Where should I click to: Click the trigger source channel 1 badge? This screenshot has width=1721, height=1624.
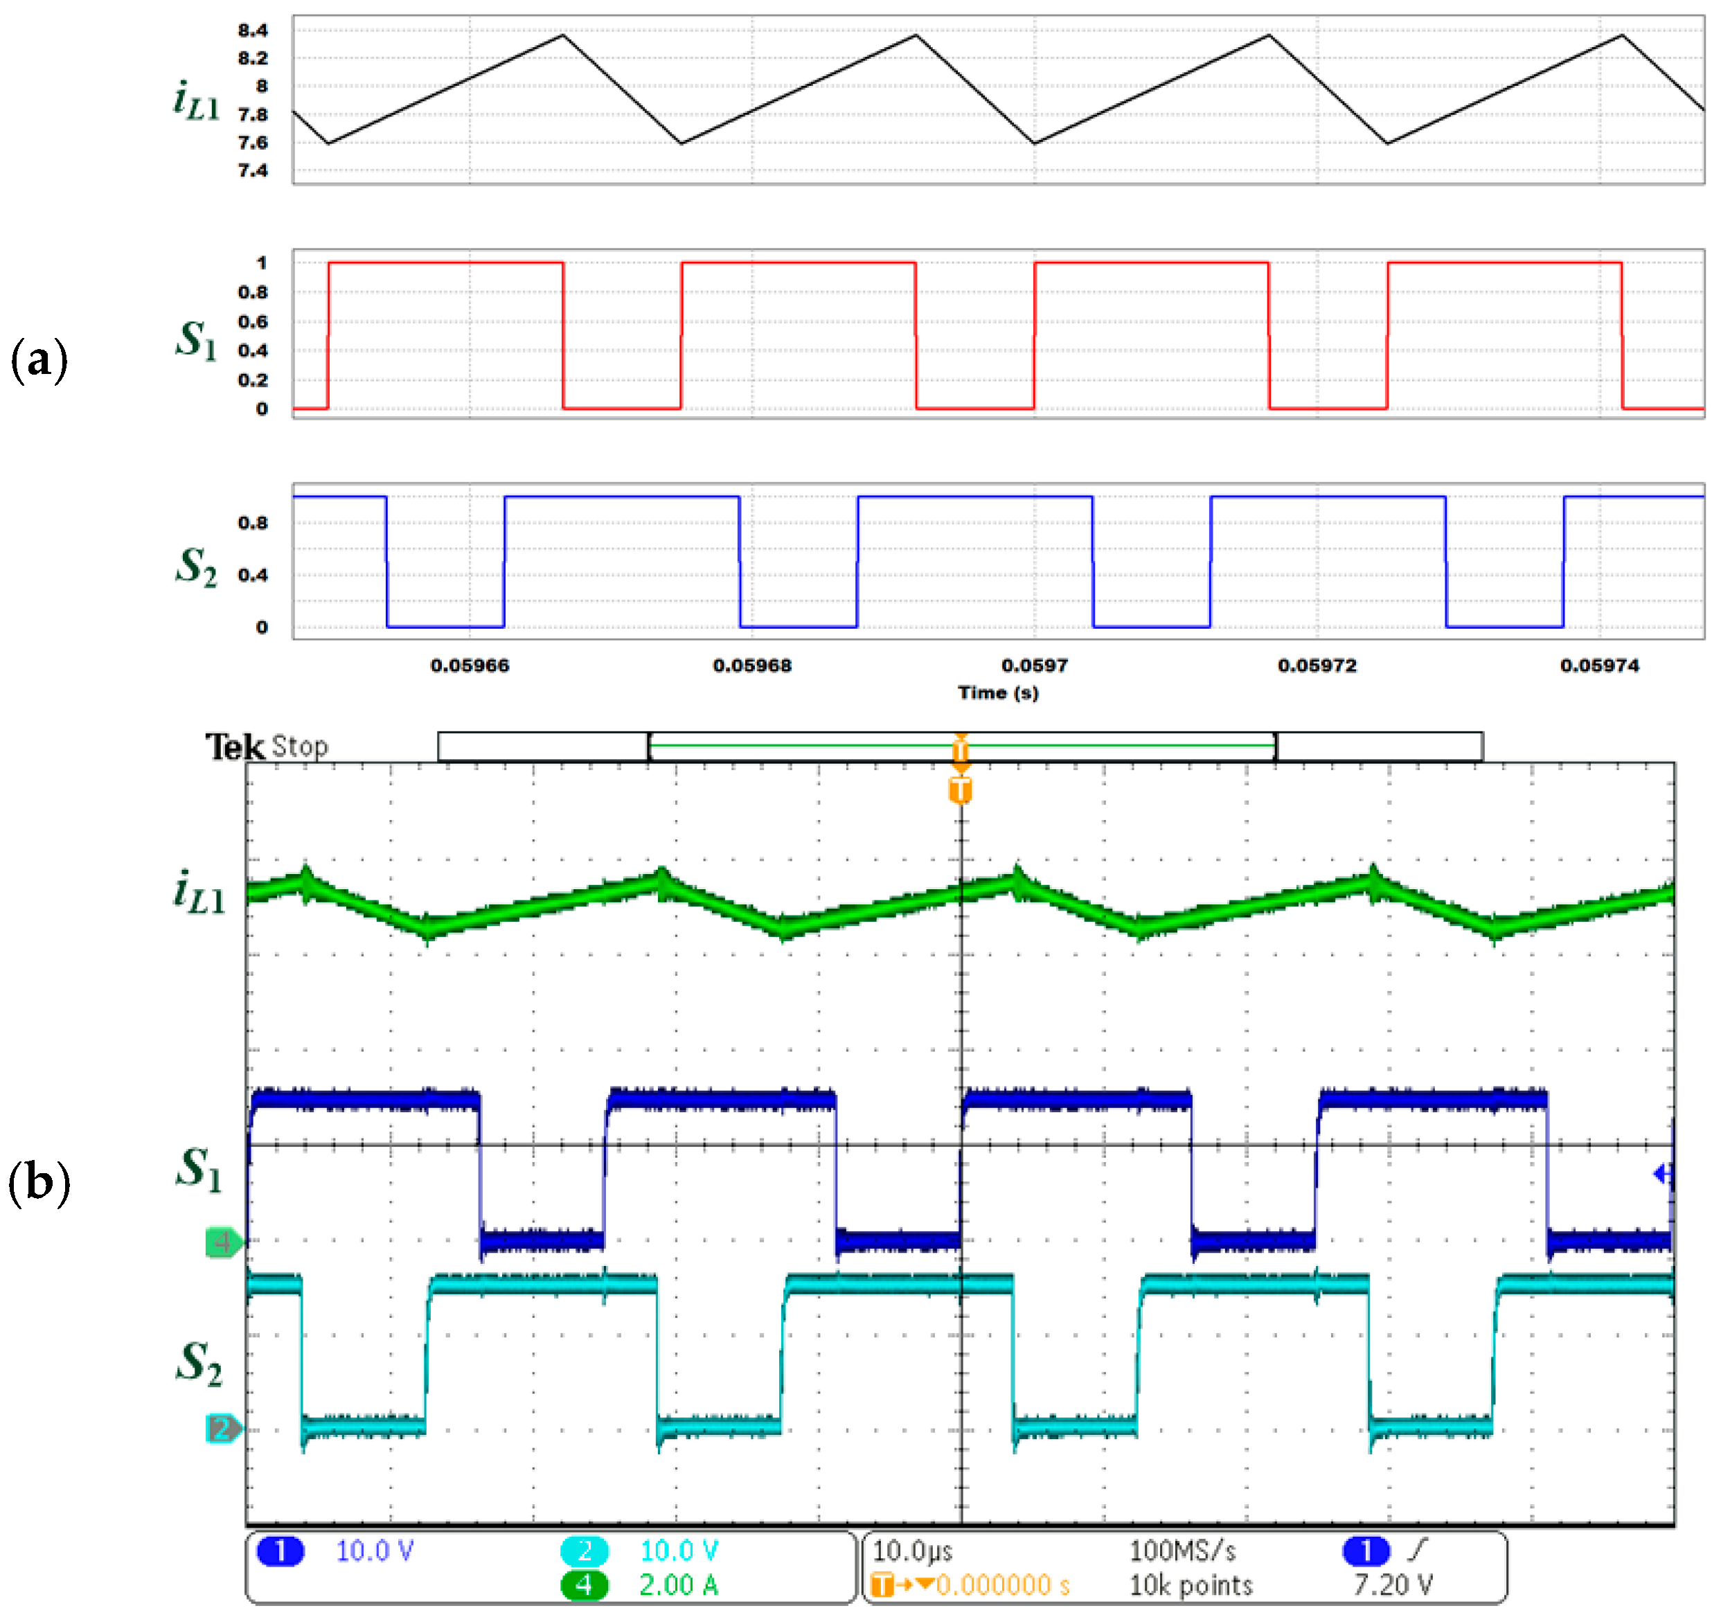[1366, 1551]
